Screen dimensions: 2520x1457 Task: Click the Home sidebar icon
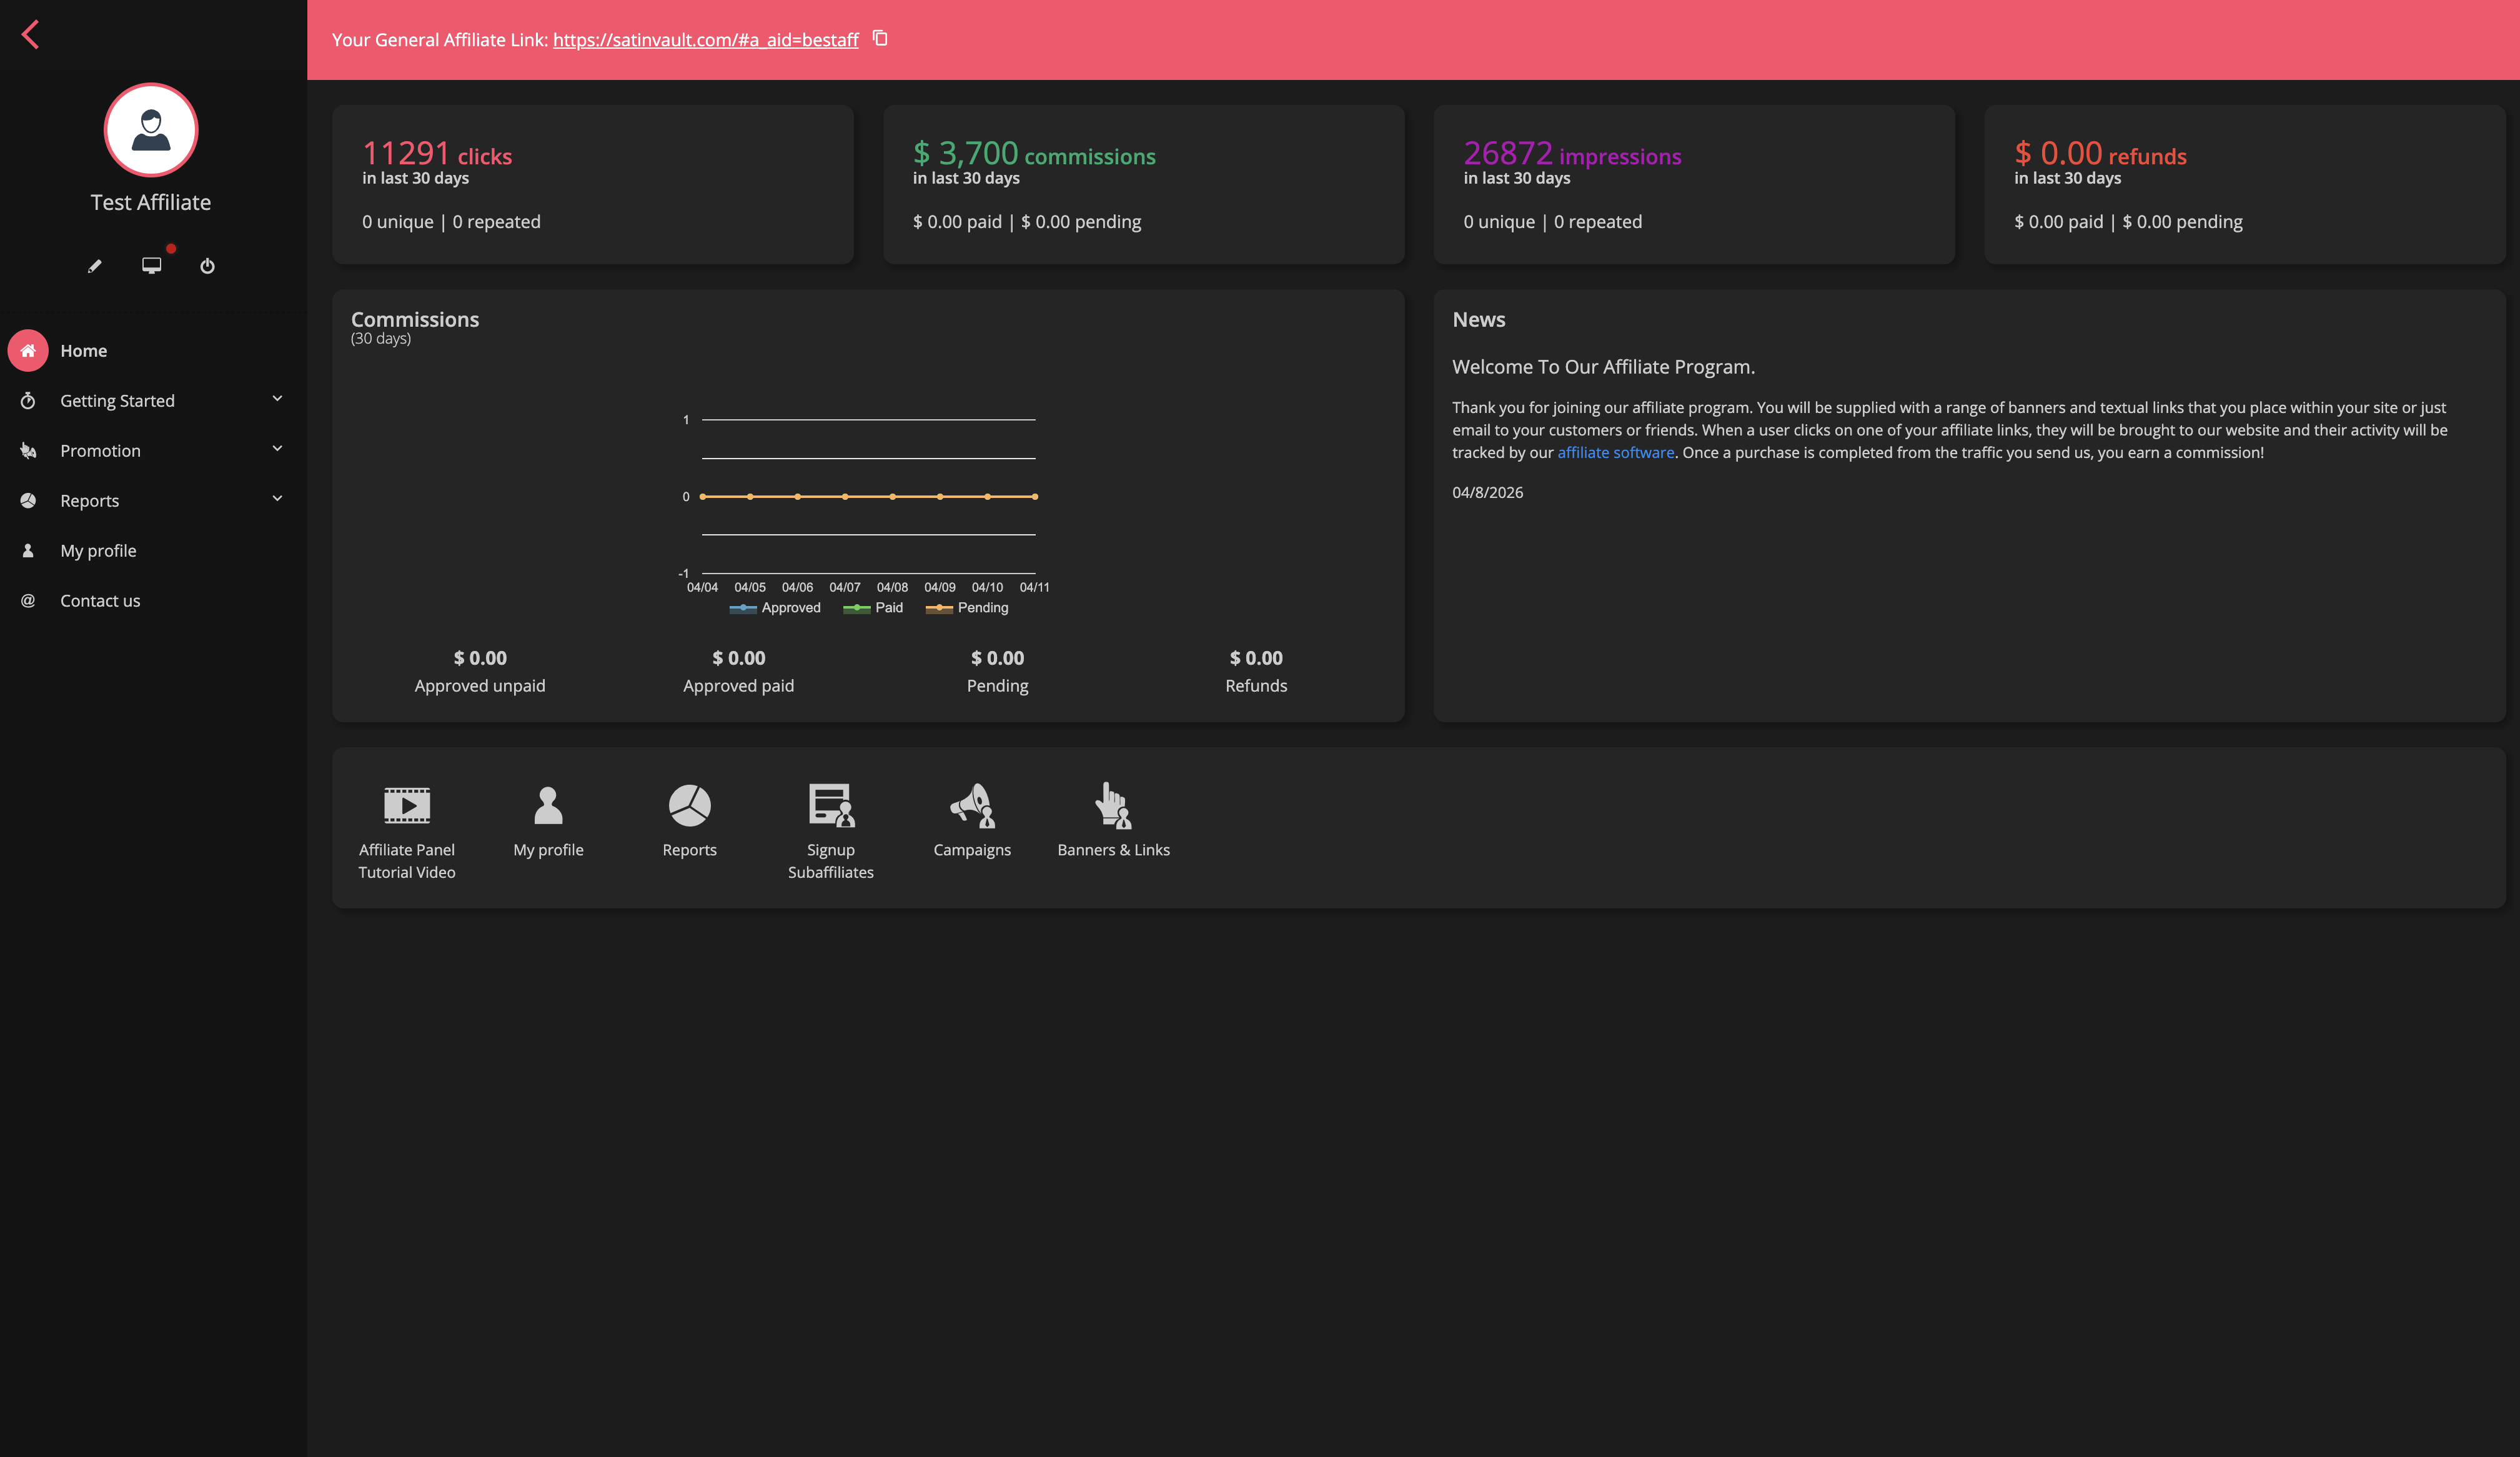(x=29, y=350)
